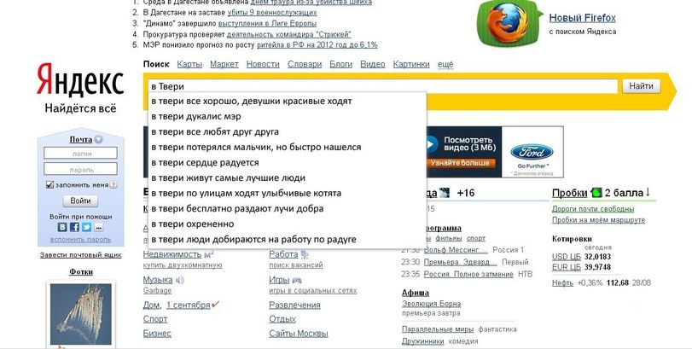
Task: Toggle the запомнить меня checkbox
Action: [49, 184]
